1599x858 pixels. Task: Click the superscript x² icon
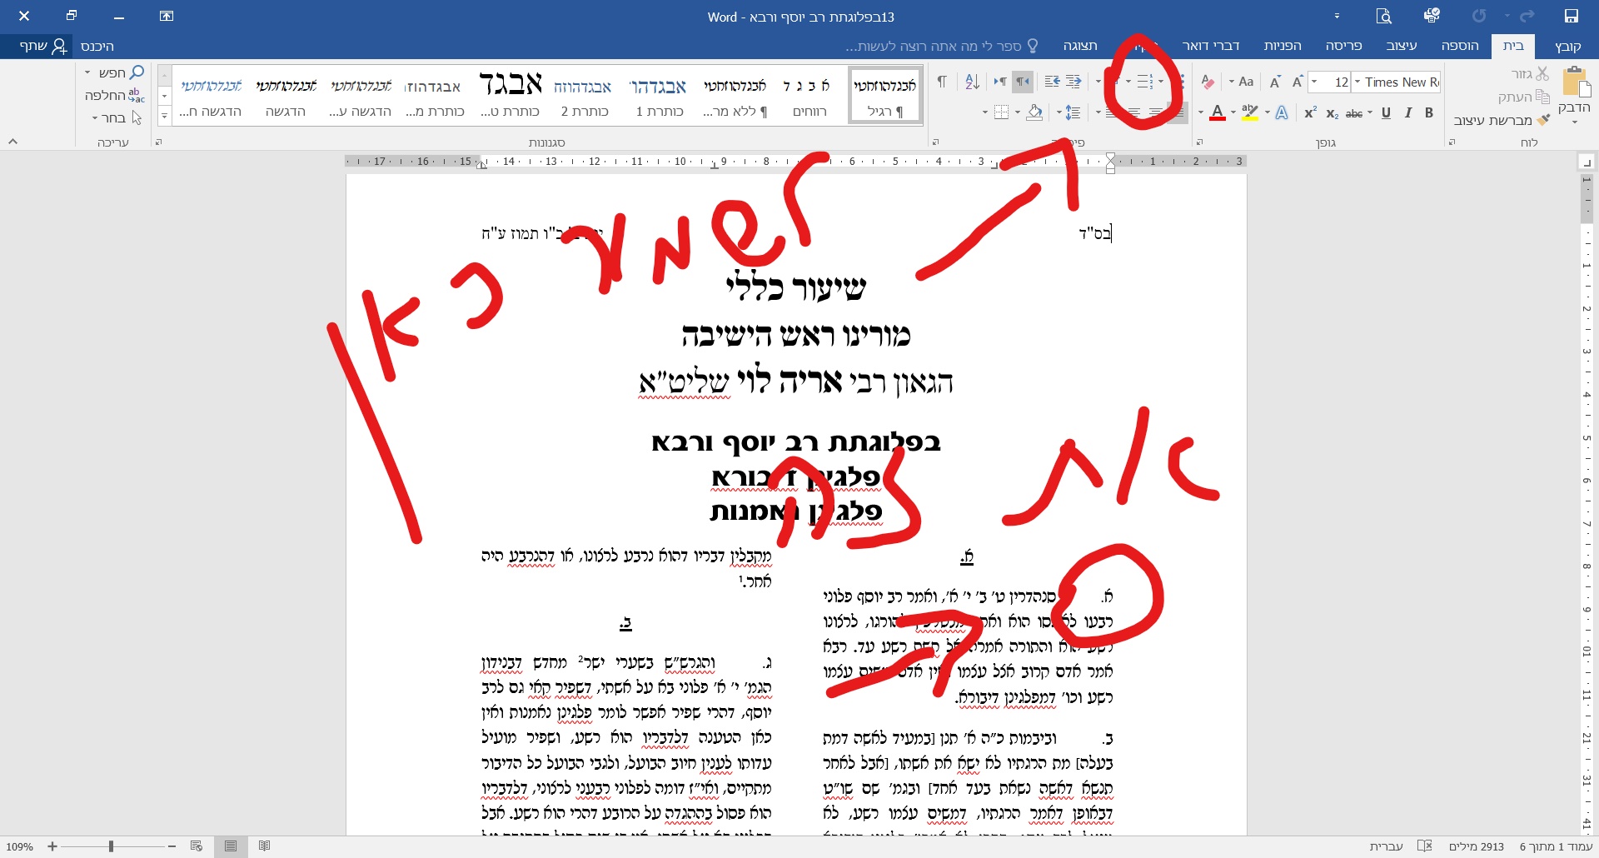pos(1309,112)
